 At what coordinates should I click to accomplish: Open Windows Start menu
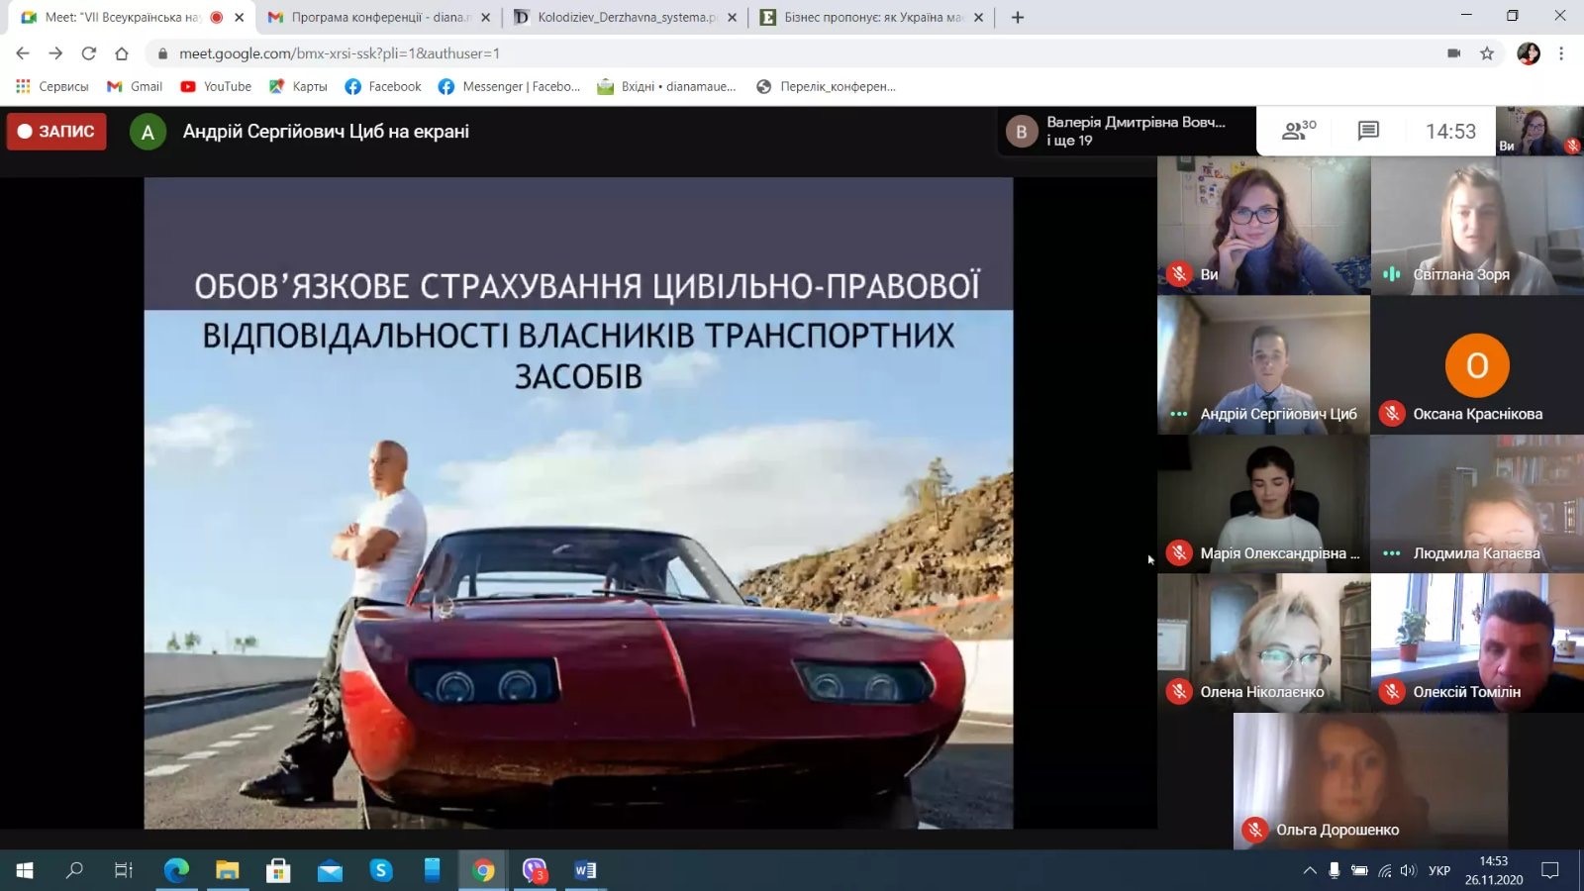pyautogui.click(x=25, y=870)
